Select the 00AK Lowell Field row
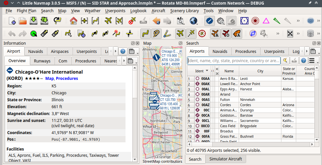Screen dimensions: 322x165 [x=250, y=84]
